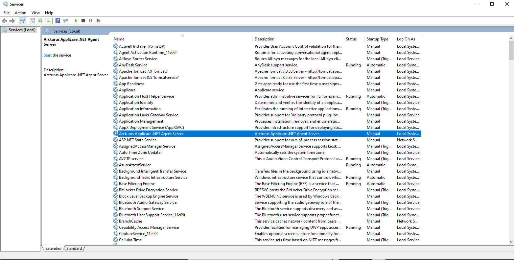Click the Start the service link
Viewport: 514px width, 260px height.
pyautogui.click(x=48, y=55)
